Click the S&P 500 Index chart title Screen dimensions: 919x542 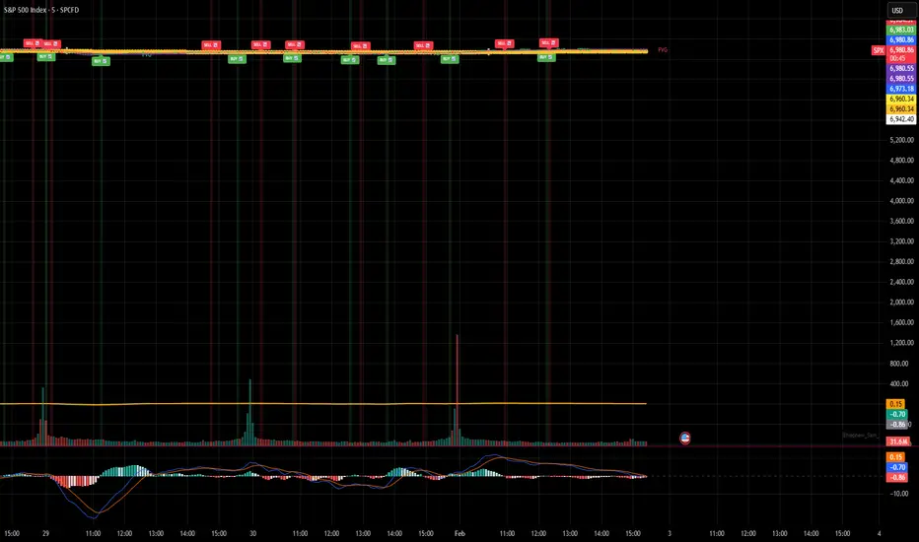[x=41, y=10]
